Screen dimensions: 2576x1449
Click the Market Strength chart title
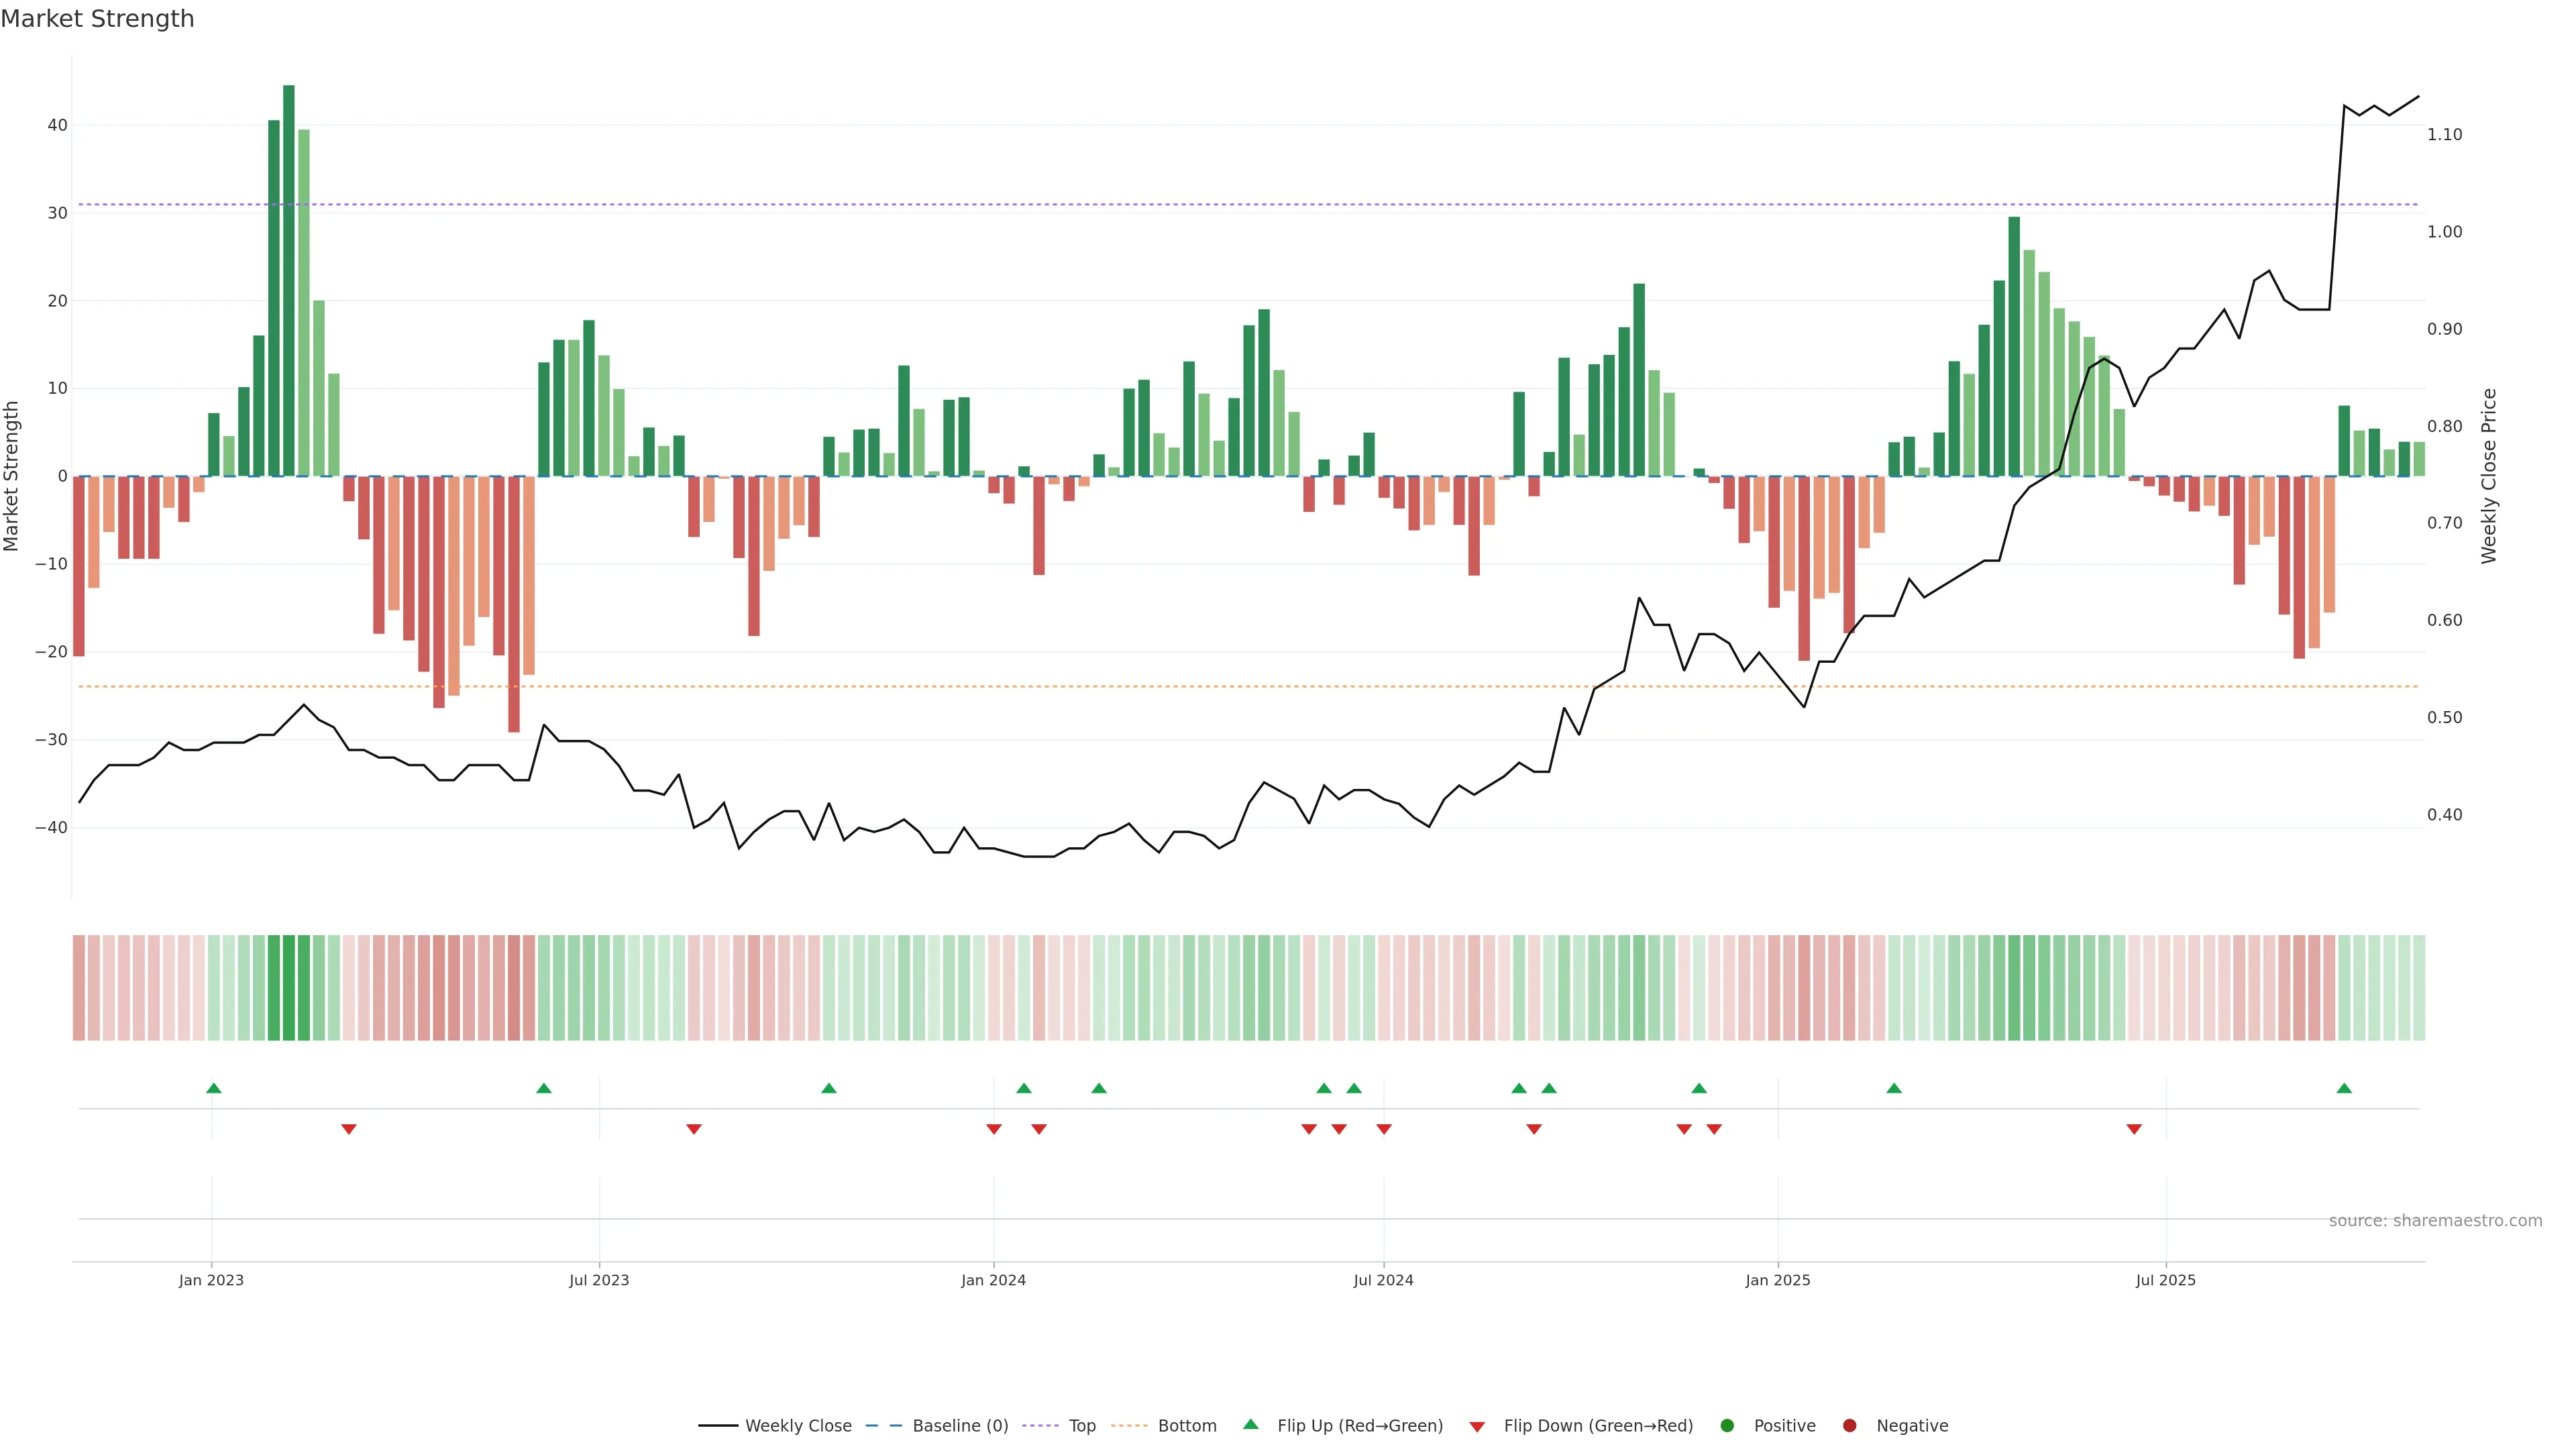point(97,19)
